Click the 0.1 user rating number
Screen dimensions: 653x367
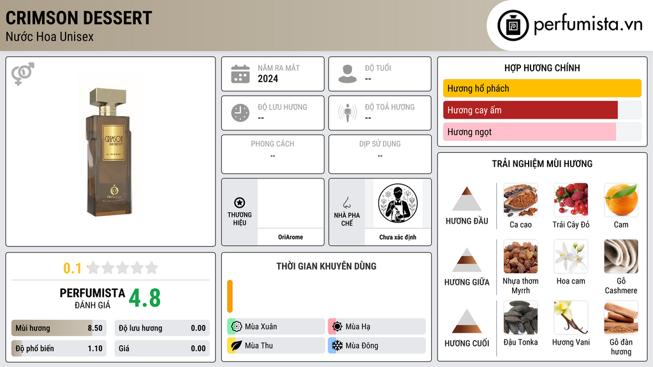[x=73, y=268]
